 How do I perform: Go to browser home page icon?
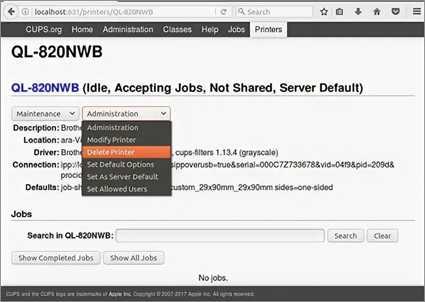377,12
